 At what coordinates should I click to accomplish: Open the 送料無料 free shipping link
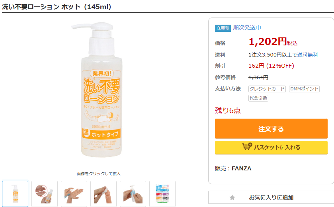(307, 55)
